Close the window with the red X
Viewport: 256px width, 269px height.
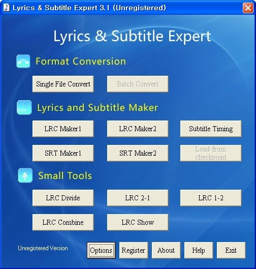pos(248,8)
